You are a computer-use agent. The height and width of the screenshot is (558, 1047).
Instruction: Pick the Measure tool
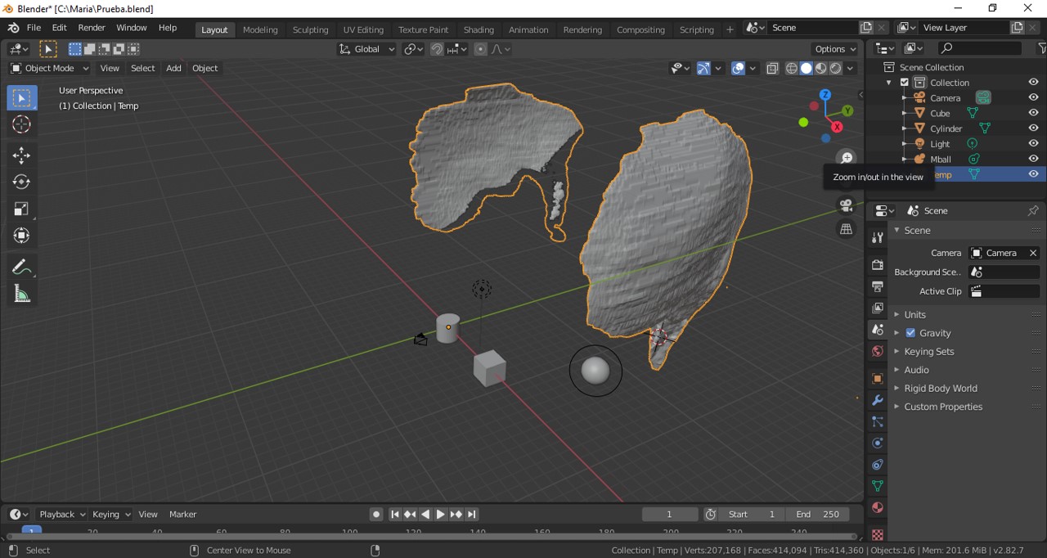tap(22, 295)
